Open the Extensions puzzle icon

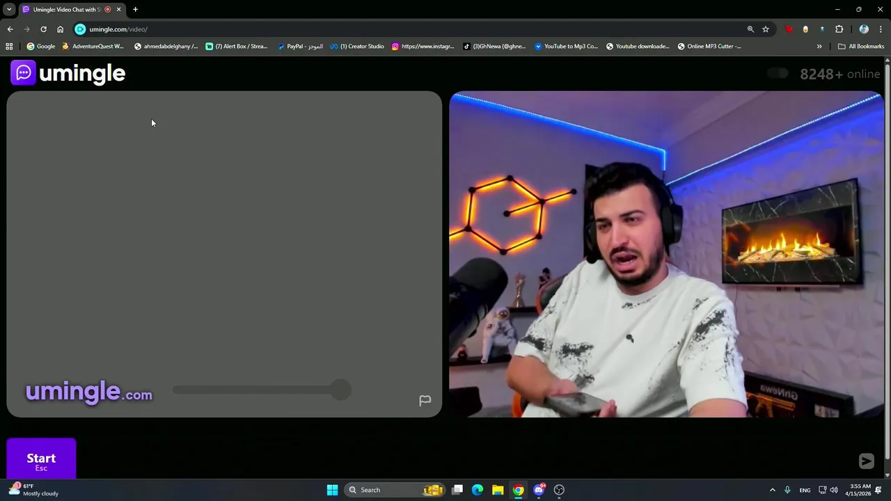[x=839, y=29]
